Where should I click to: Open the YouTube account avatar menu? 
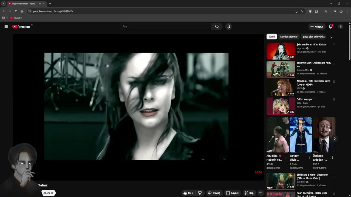tap(341, 27)
